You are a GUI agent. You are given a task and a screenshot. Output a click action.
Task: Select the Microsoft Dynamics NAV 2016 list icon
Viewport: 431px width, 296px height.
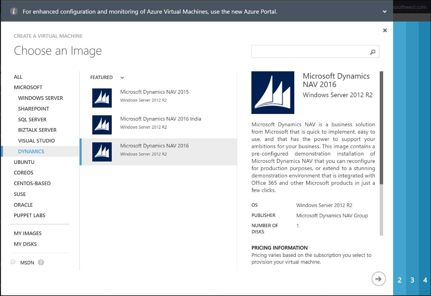click(x=102, y=152)
